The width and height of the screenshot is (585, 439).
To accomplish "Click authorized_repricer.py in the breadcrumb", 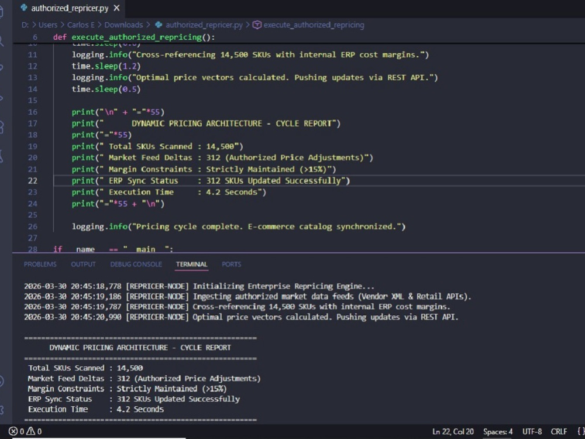I will coord(204,25).
